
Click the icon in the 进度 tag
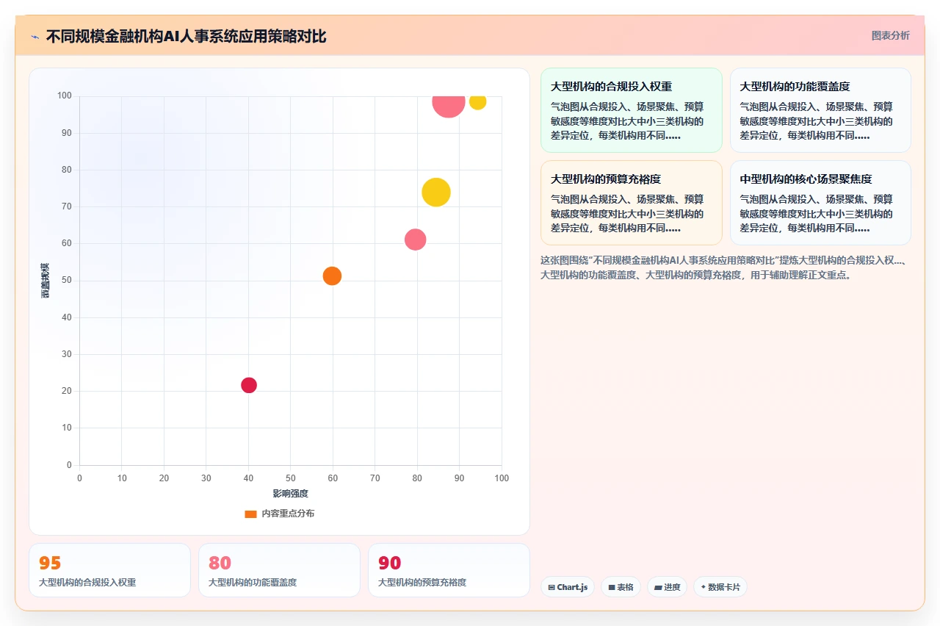(658, 588)
